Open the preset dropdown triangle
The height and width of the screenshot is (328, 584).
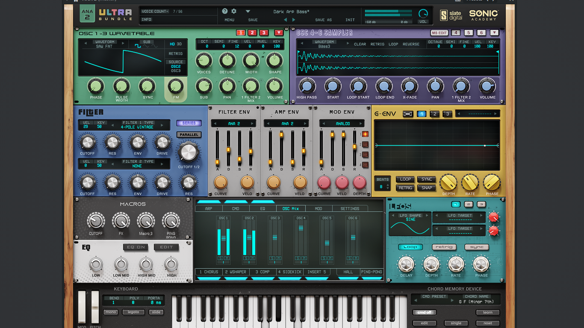248,12
